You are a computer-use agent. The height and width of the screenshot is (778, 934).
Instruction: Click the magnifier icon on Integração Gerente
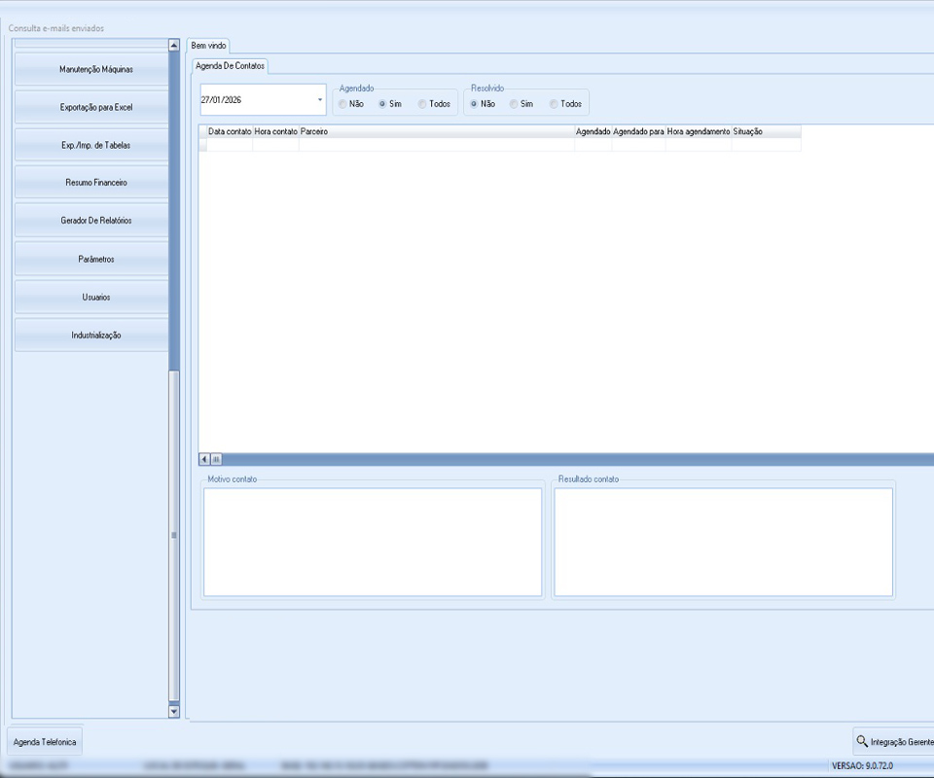tap(862, 742)
